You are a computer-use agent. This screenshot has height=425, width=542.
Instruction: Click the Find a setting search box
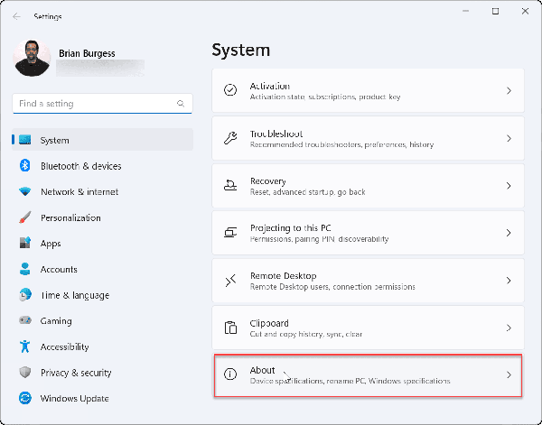(x=102, y=103)
